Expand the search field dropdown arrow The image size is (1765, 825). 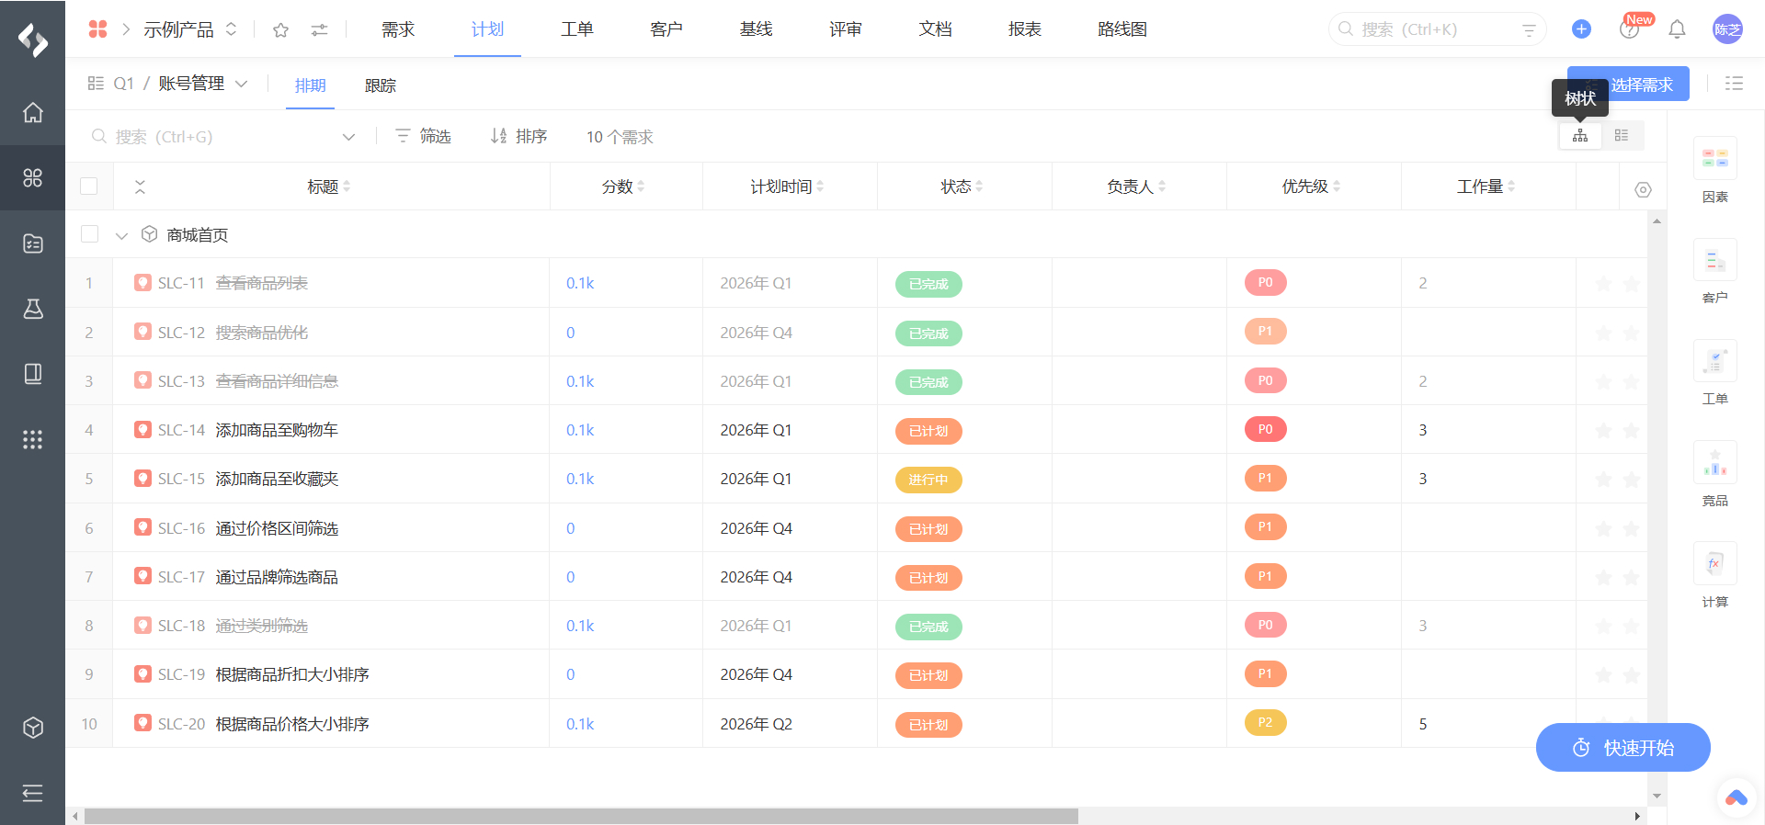[x=348, y=137]
